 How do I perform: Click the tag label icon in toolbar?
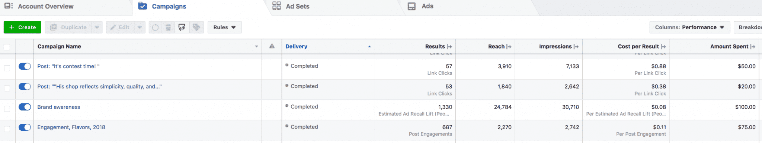pyautogui.click(x=196, y=27)
